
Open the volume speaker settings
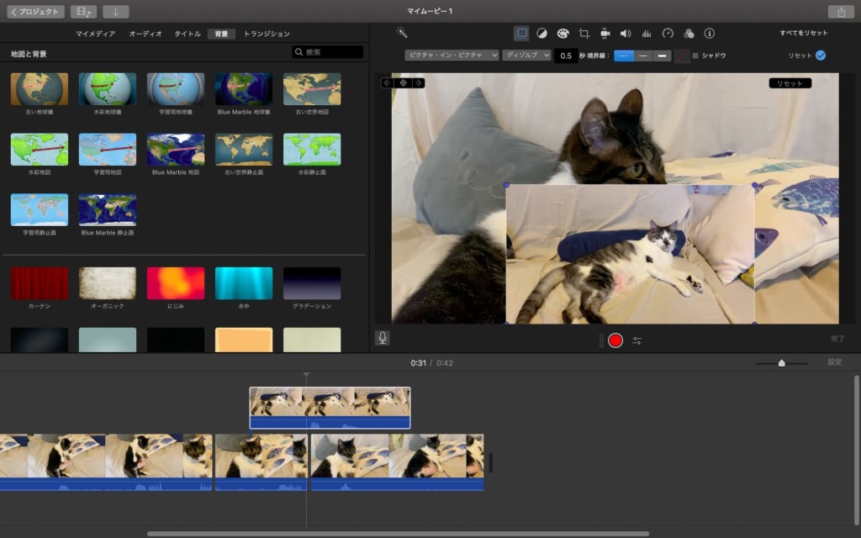pyautogui.click(x=626, y=34)
